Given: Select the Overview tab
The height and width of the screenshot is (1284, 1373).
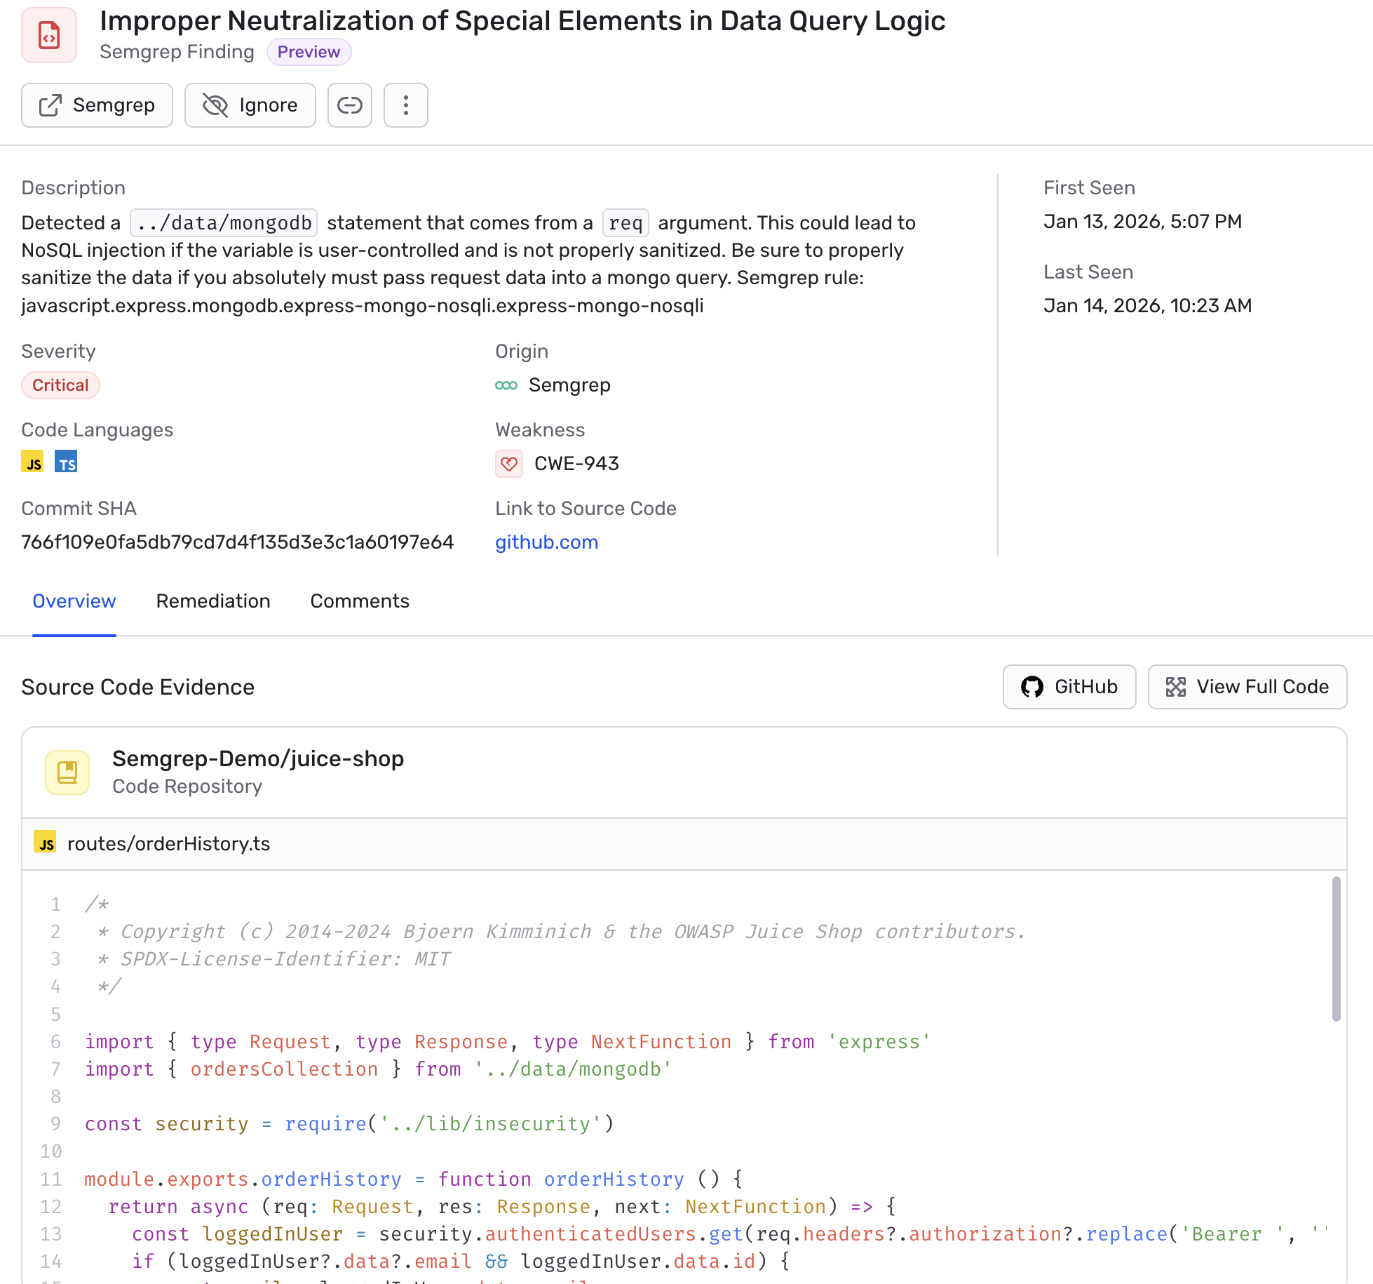Looking at the screenshot, I should (74, 601).
